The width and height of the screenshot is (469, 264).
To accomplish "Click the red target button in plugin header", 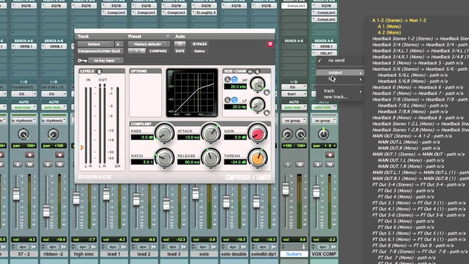I will (x=270, y=44).
